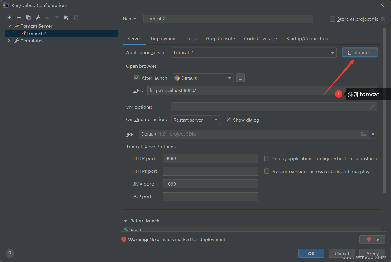
Task: Collapse Before launch section
Action: 126,221
